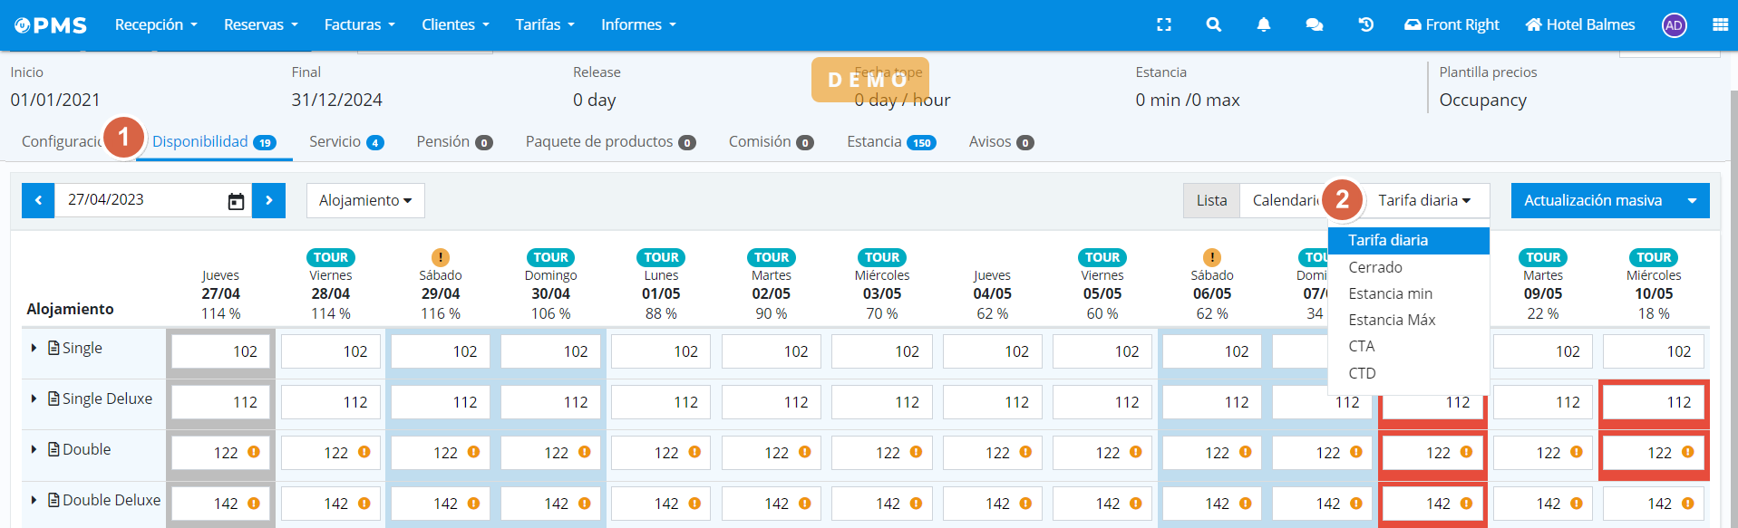Expand the Double Deluxe room row
This screenshot has width=1738, height=528.
point(34,500)
